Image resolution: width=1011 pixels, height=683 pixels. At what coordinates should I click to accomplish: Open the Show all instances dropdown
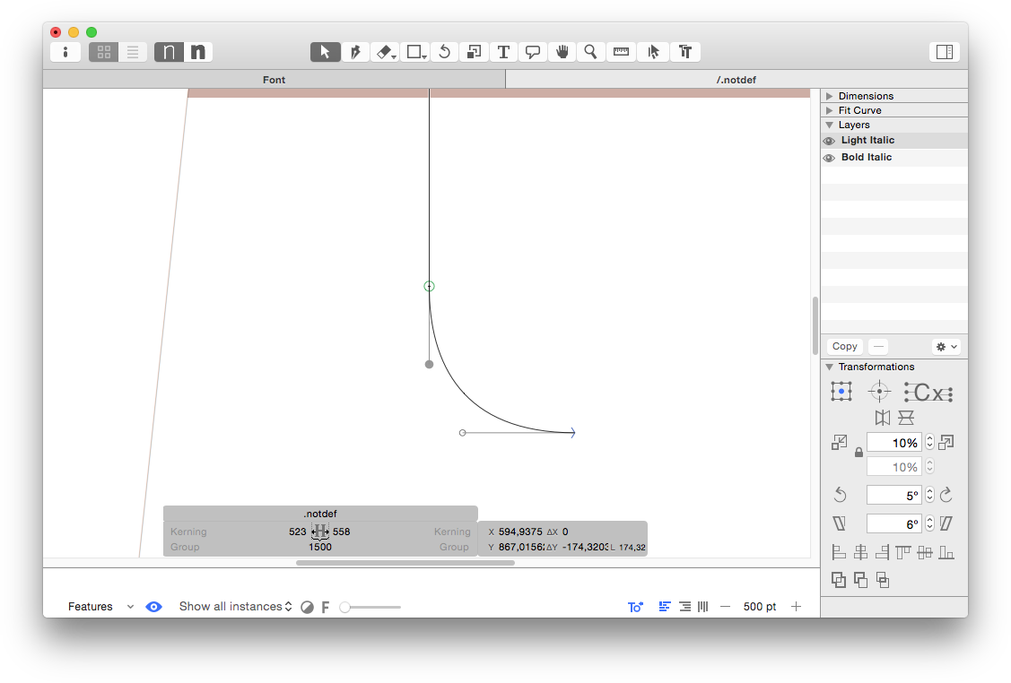point(236,607)
